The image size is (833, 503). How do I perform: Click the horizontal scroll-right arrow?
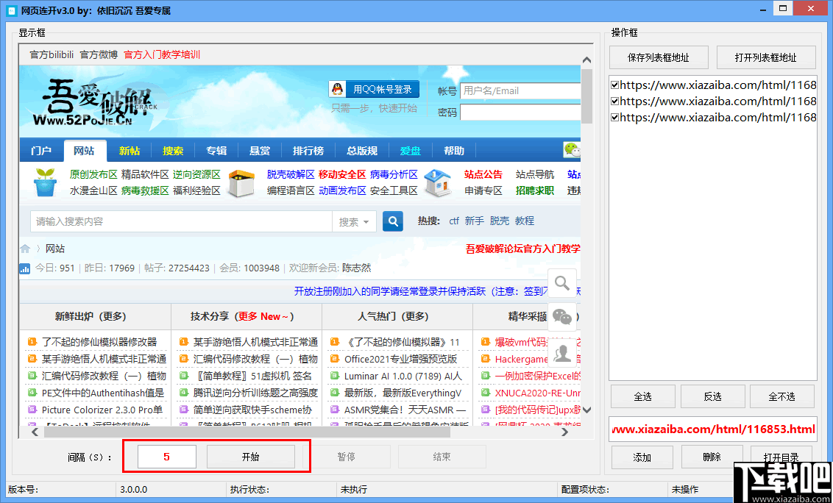pyautogui.click(x=564, y=432)
